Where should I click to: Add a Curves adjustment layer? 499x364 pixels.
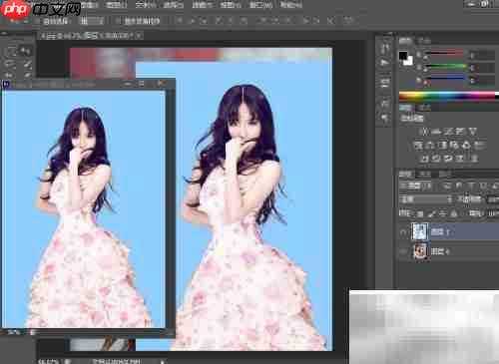(x=448, y=132)
